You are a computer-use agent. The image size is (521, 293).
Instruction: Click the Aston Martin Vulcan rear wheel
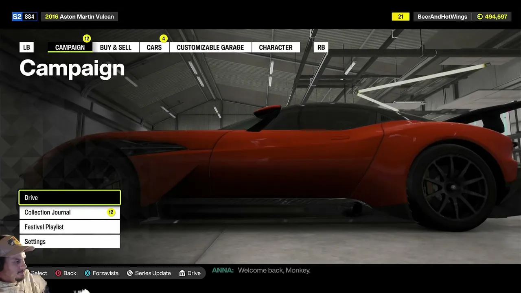click(453, 187)
